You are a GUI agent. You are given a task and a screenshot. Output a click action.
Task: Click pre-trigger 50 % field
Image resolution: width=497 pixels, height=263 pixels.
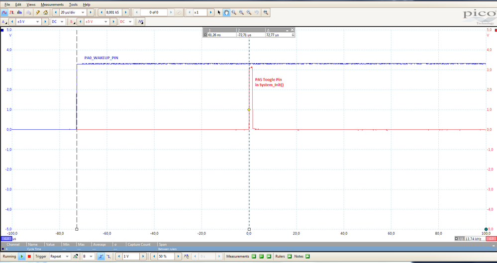(166, 257)
